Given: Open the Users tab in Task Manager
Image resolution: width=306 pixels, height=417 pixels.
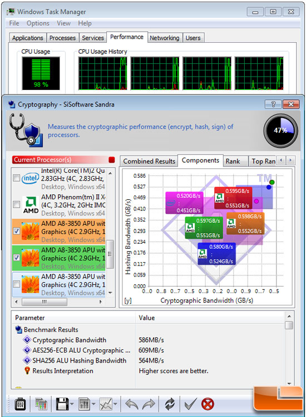Looking at the screenshot, I should pos(193,38).
